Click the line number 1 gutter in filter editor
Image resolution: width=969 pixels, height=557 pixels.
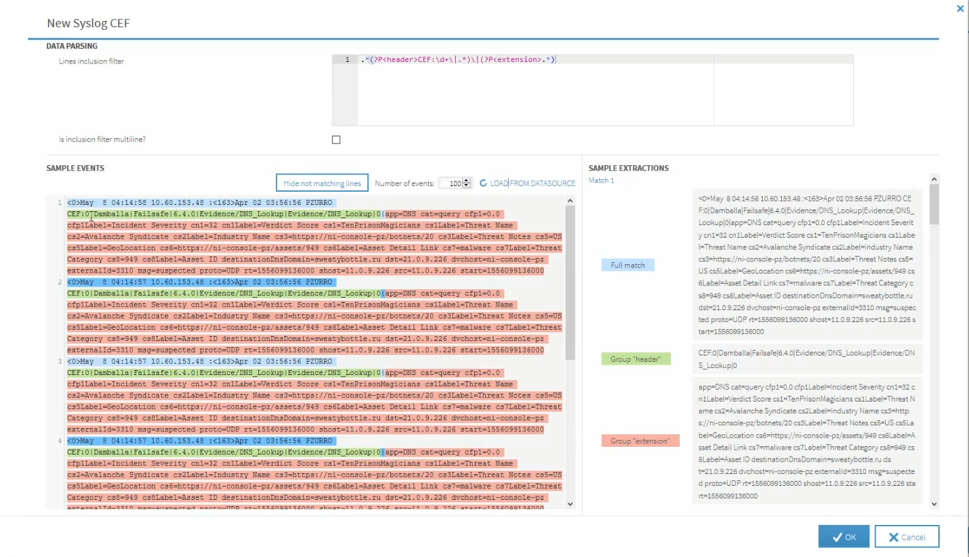pyautogui.click(x=346, y=59)
